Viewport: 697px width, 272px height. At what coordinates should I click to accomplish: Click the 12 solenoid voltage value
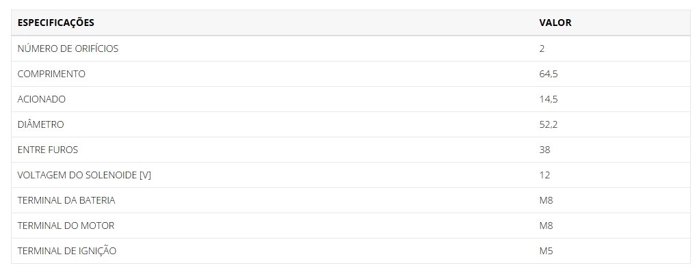click(544, 175)
